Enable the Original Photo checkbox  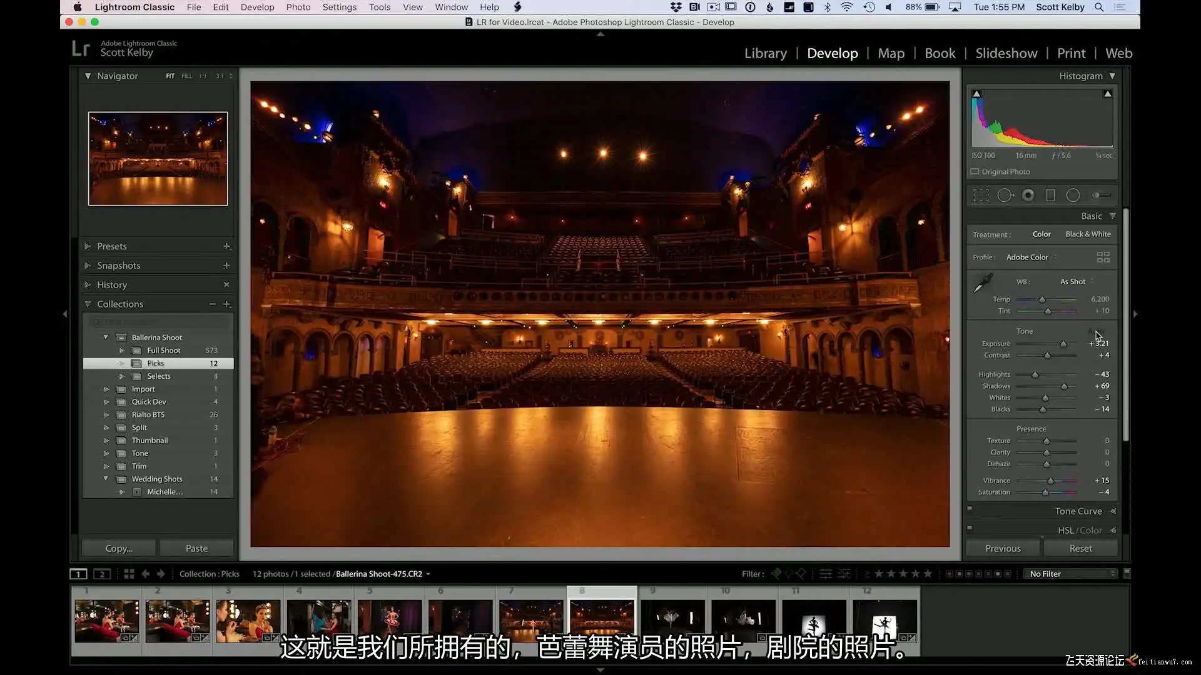[975, 172]
